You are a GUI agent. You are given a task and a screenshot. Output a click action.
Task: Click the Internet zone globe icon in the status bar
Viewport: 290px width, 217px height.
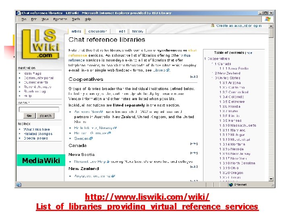click(231, 184)
